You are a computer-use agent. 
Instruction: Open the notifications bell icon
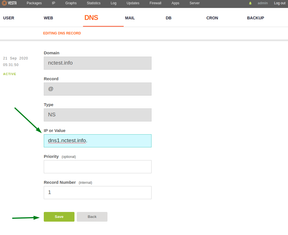pos(250,3)
